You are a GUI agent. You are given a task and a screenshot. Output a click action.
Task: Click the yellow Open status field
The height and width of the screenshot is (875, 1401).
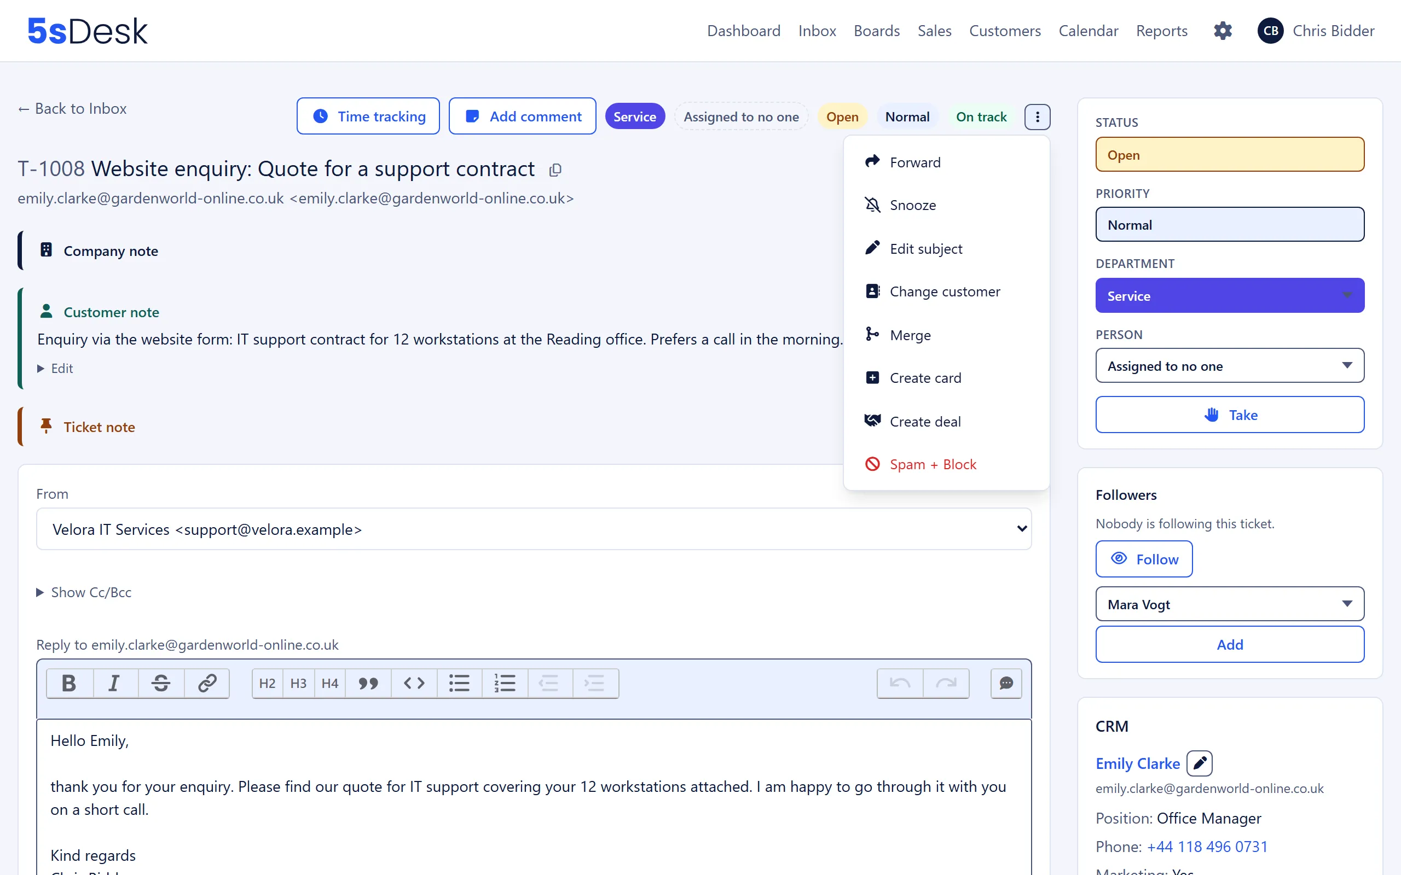tap(1230, 155)
